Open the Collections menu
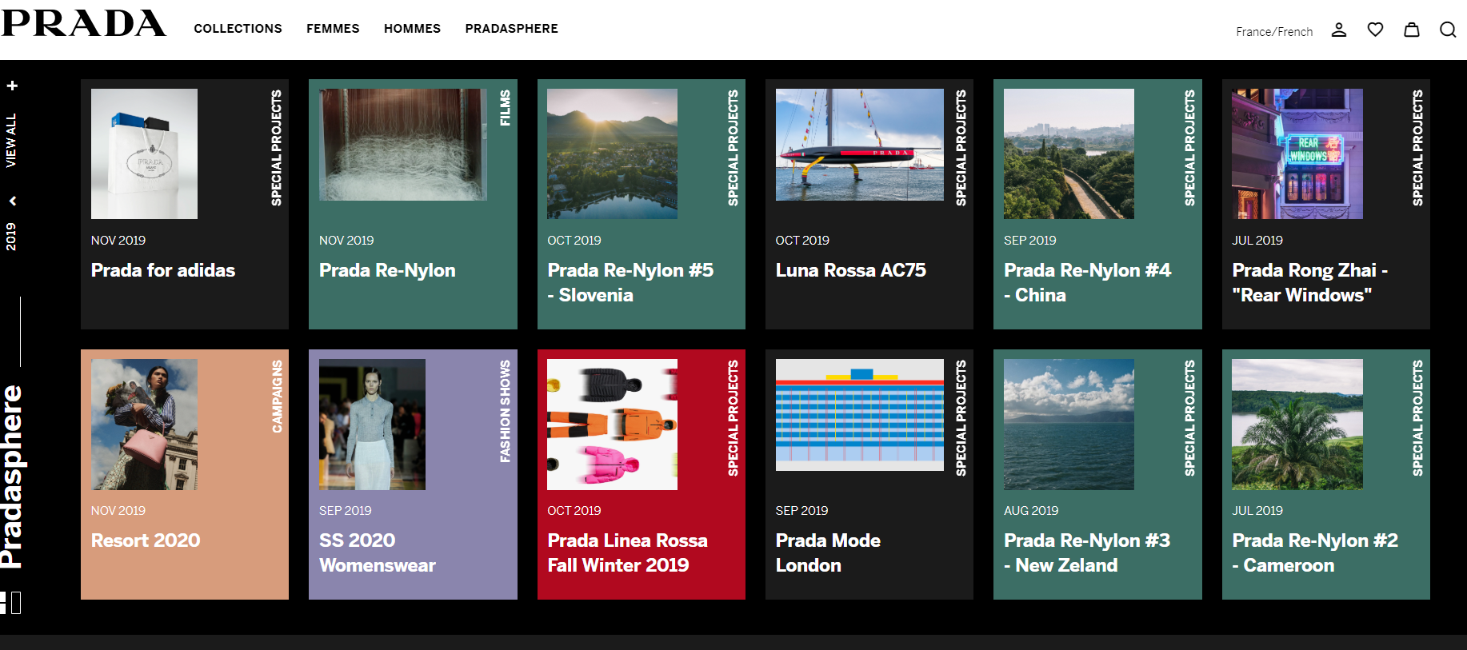Screen dimensions: 1467x650 point(238,29)
